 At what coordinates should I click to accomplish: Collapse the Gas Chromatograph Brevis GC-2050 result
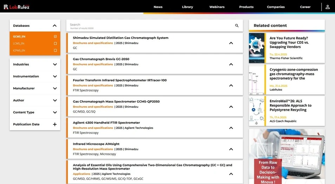coord(231,64)
